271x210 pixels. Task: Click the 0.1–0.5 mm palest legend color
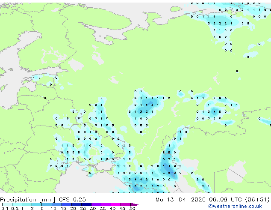[x=7, y=204]
